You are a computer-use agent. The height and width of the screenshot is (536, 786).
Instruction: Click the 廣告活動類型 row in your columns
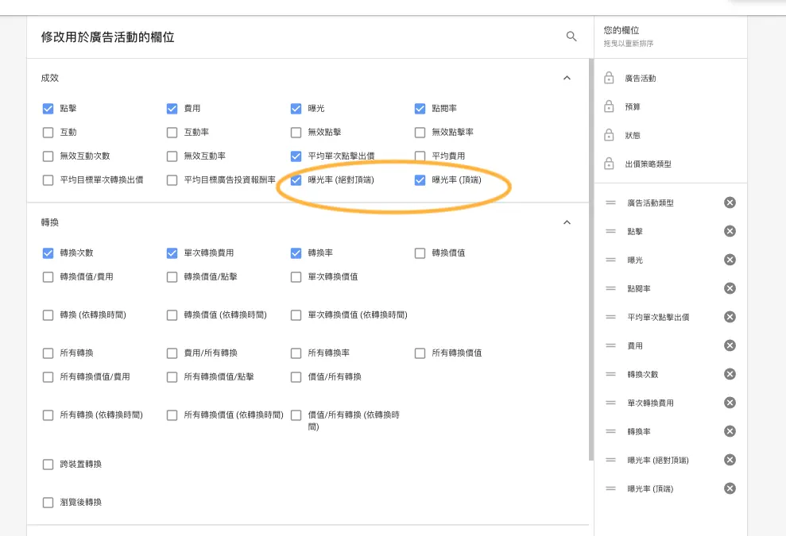click(671, 202)
